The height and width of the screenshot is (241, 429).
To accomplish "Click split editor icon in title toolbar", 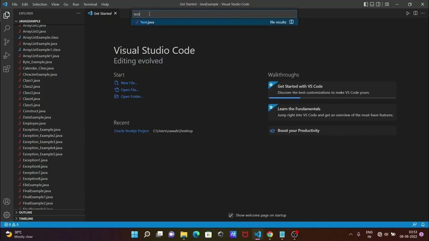I will 415,13.
